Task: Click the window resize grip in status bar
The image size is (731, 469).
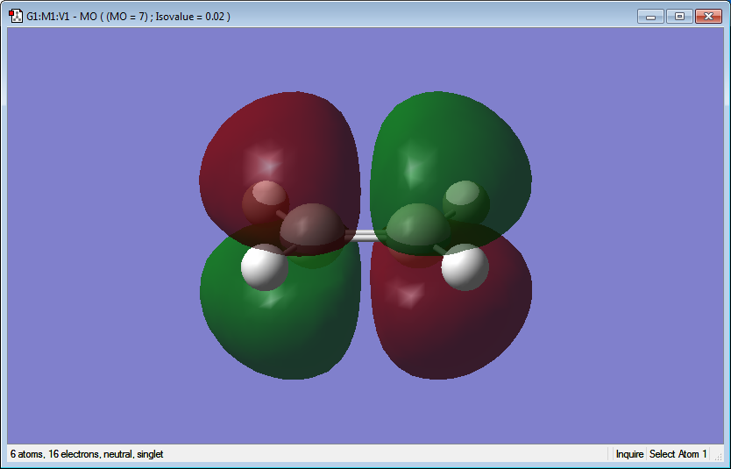Action: (x=719, y=457)
